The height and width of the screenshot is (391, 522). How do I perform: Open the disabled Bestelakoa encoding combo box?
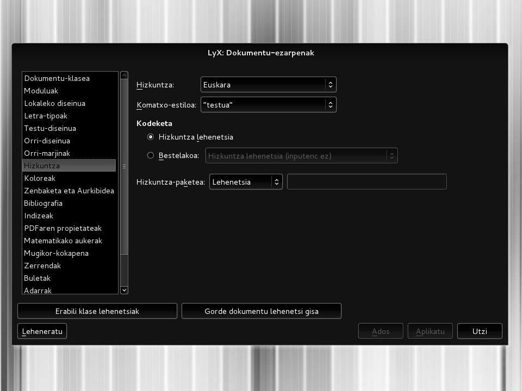click(301, 156)
